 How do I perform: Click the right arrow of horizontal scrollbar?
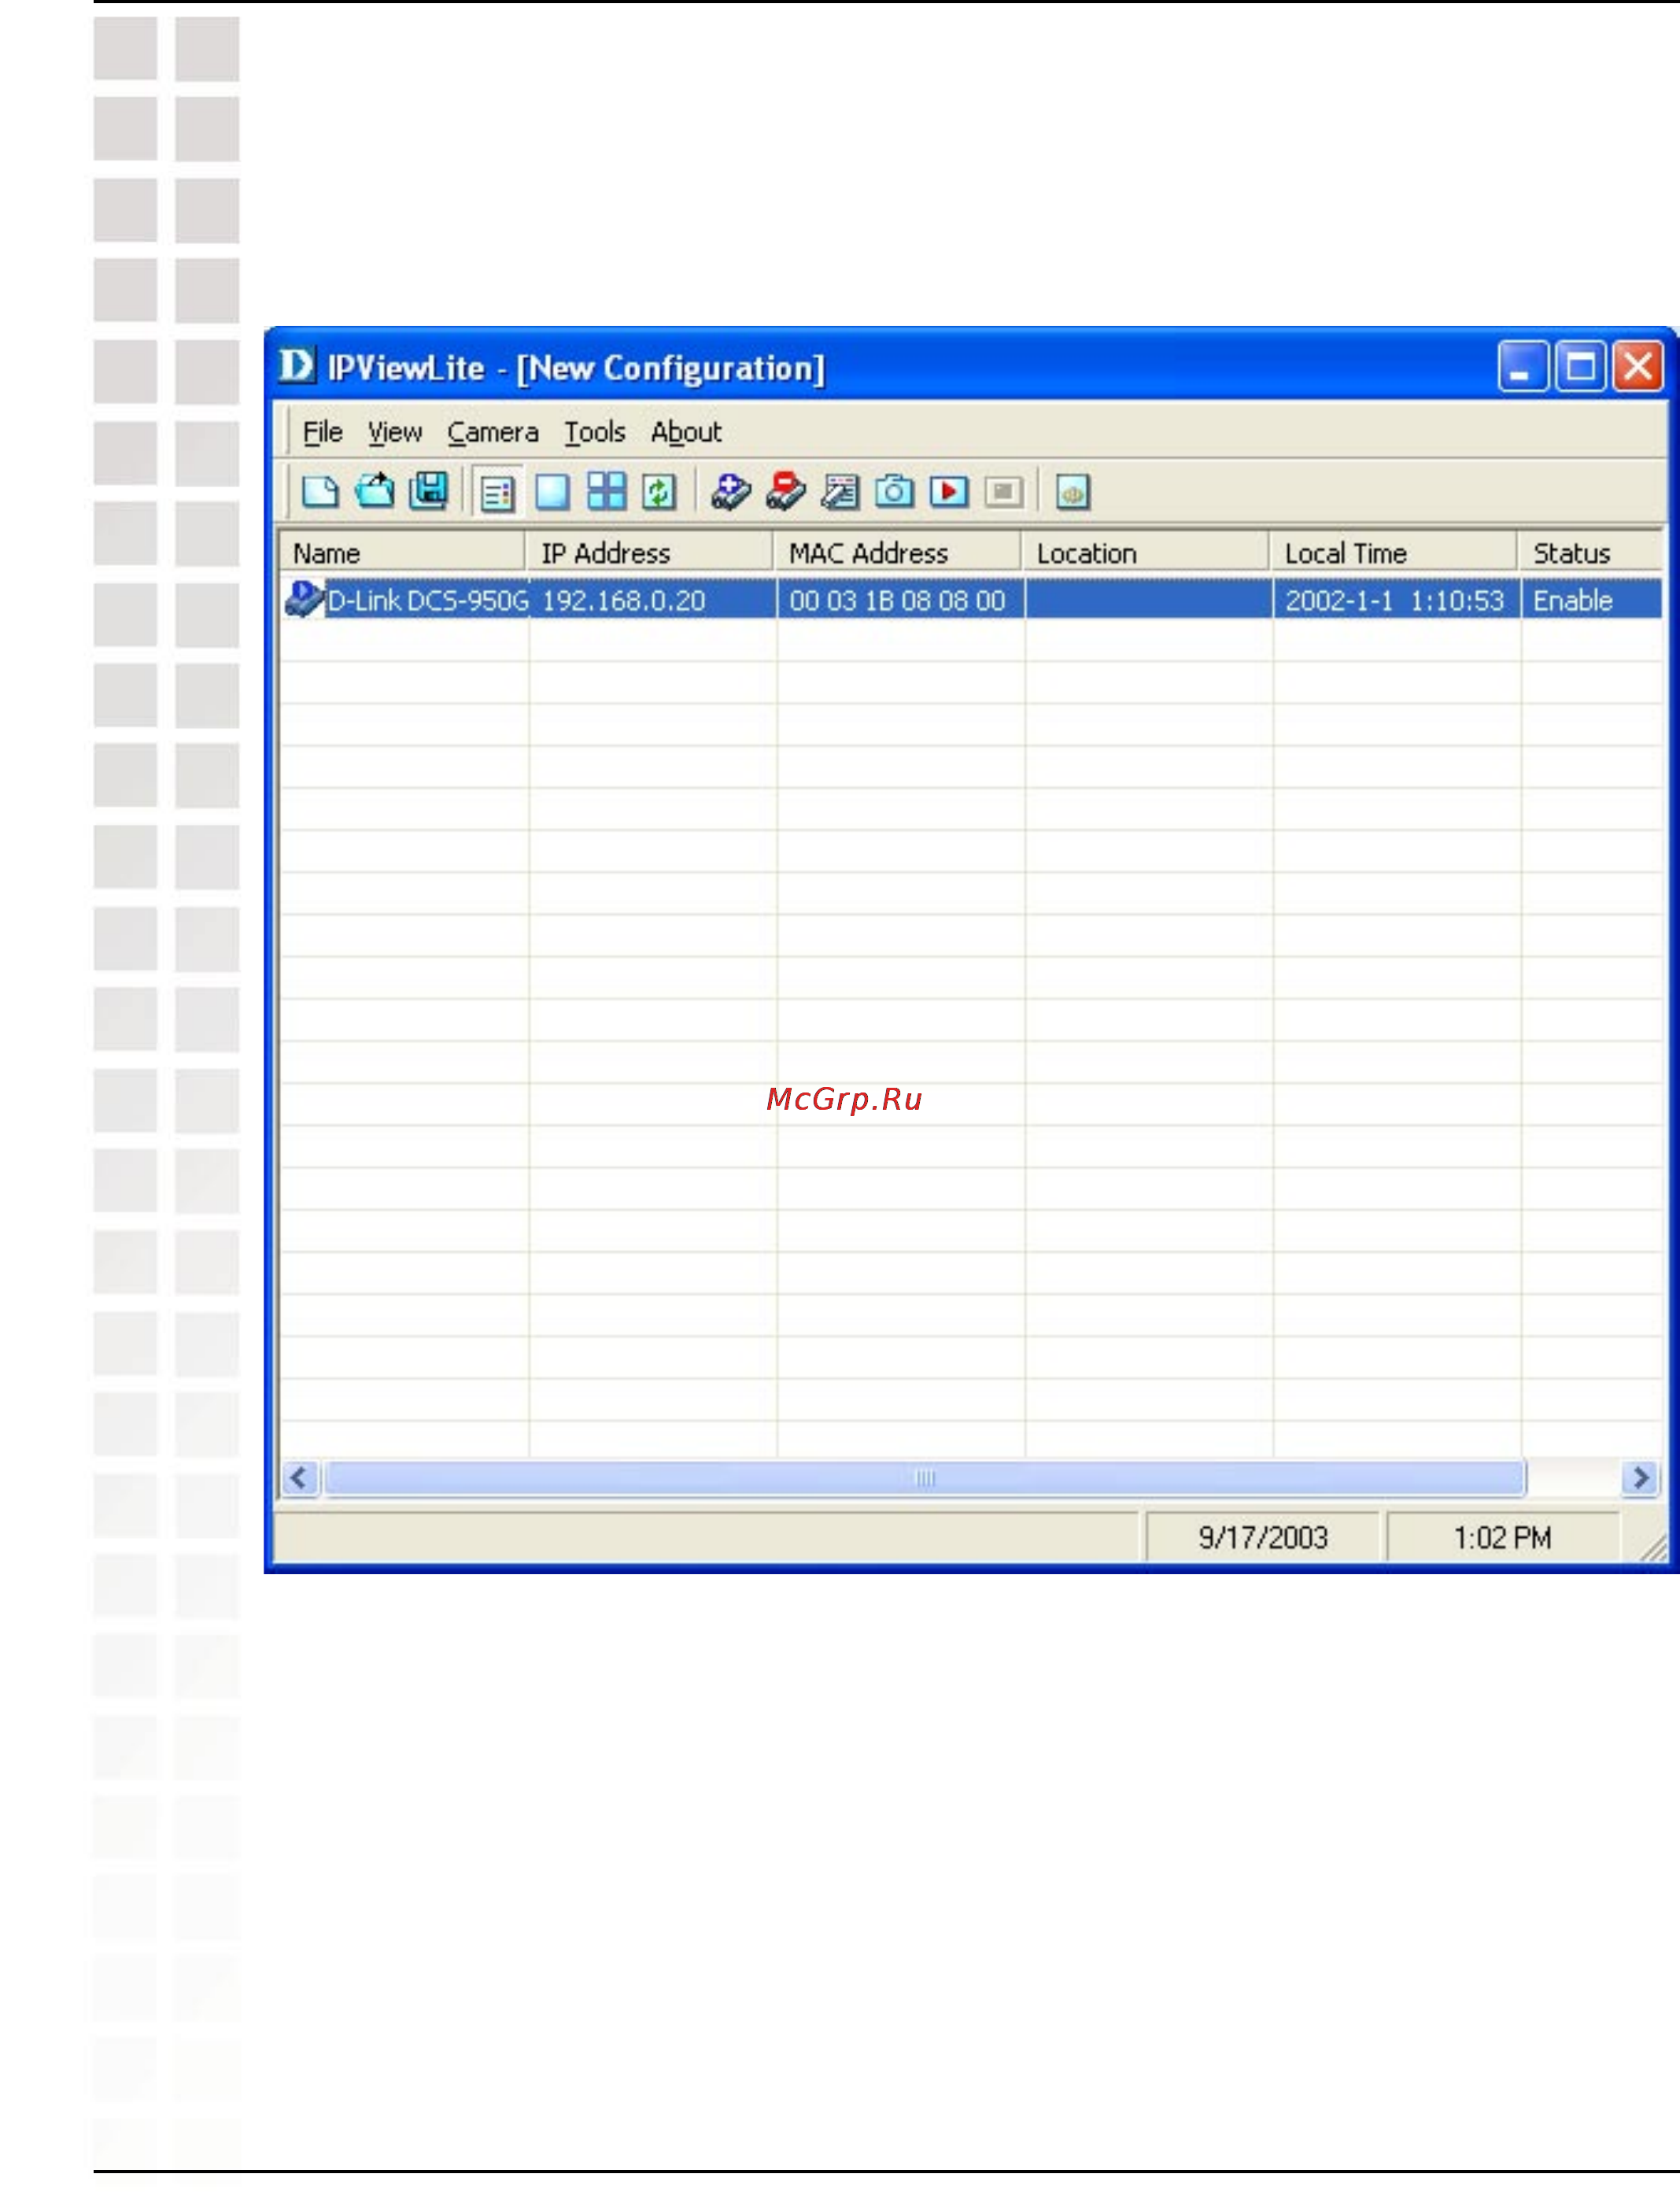tap(1640, 1478)
